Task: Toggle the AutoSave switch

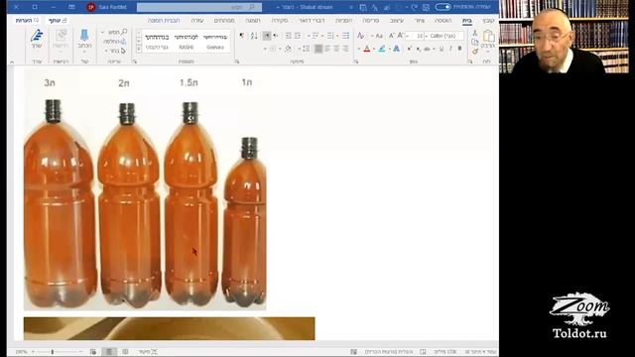Action: click(443, 7)
